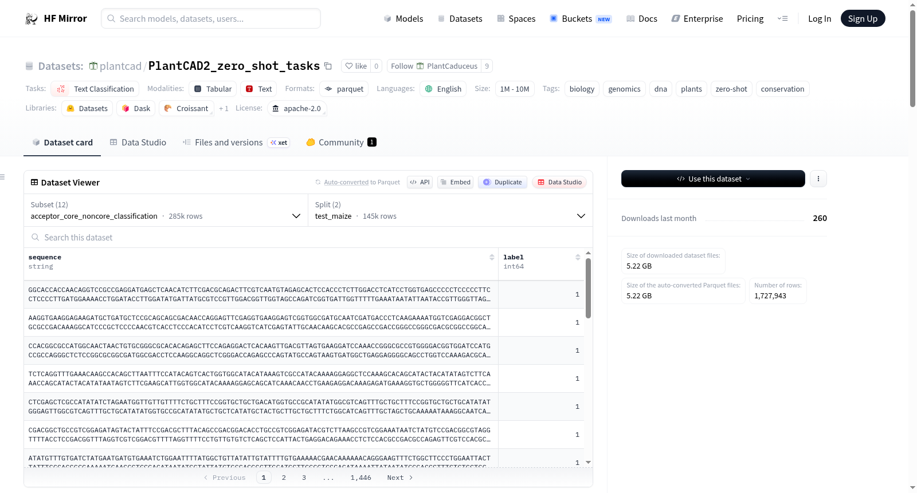Click the Log In link
Screen dimensions: 917x493
[x=820, y=18]
